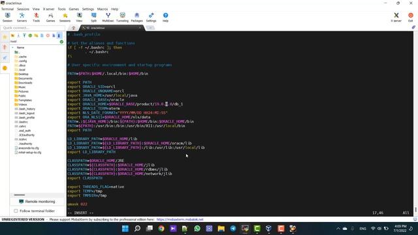This screenshot has height=235, width=418.
Task: Select the .bash_history file
Action: click(25, 109)
